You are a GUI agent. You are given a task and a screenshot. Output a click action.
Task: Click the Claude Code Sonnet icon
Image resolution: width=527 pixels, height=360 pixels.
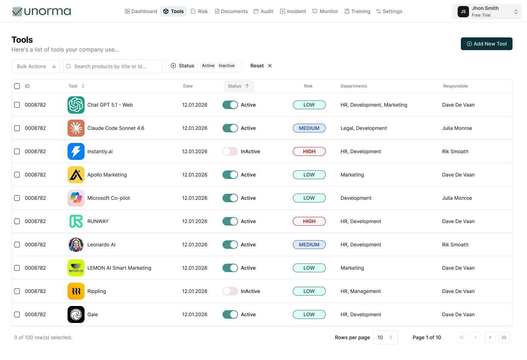click(76, 128)
